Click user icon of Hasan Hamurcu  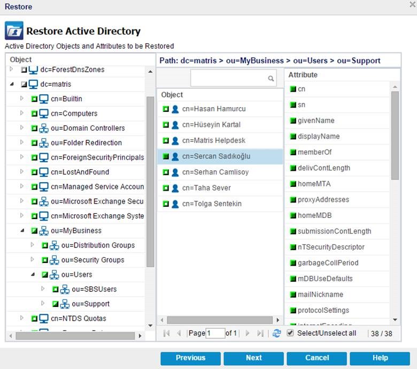pyautogui.click(x=175, y=109)
